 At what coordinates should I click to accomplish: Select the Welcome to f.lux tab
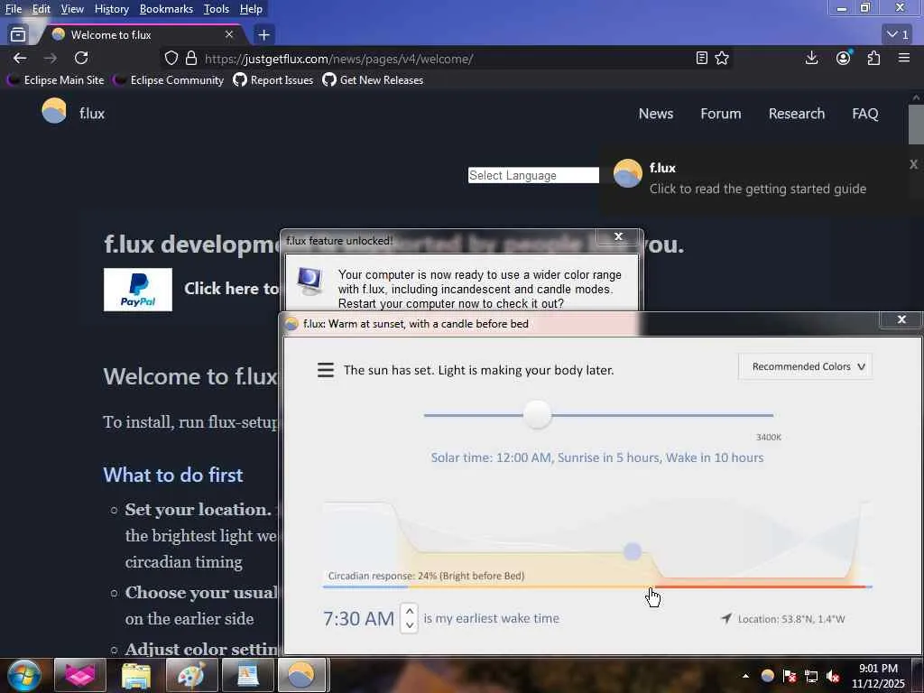(143, 35)
